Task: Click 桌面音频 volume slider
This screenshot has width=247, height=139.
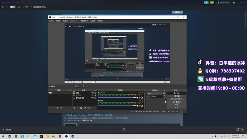Action: [117, 106]
